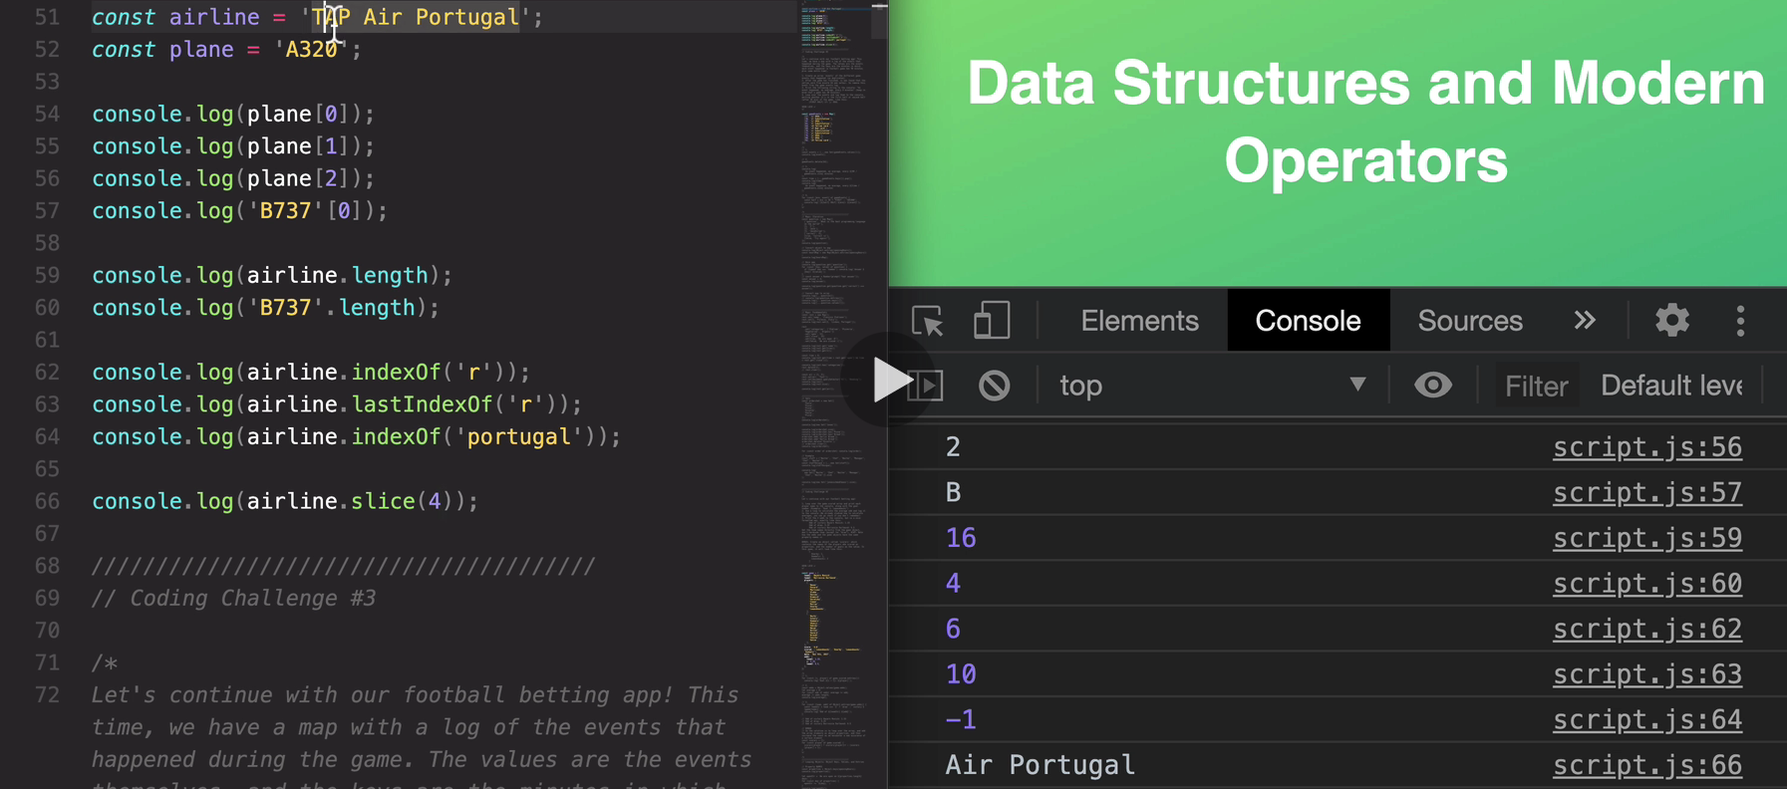Open the script.js:63 source link
1787x789 pixels.
[x=1646, y=674]
